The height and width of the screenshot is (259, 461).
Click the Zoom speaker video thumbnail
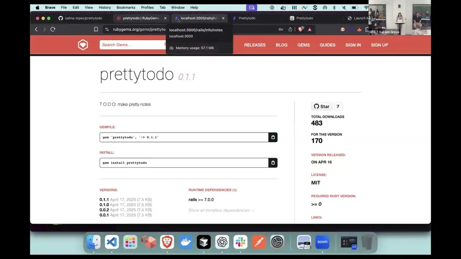[x=400, y=17]
